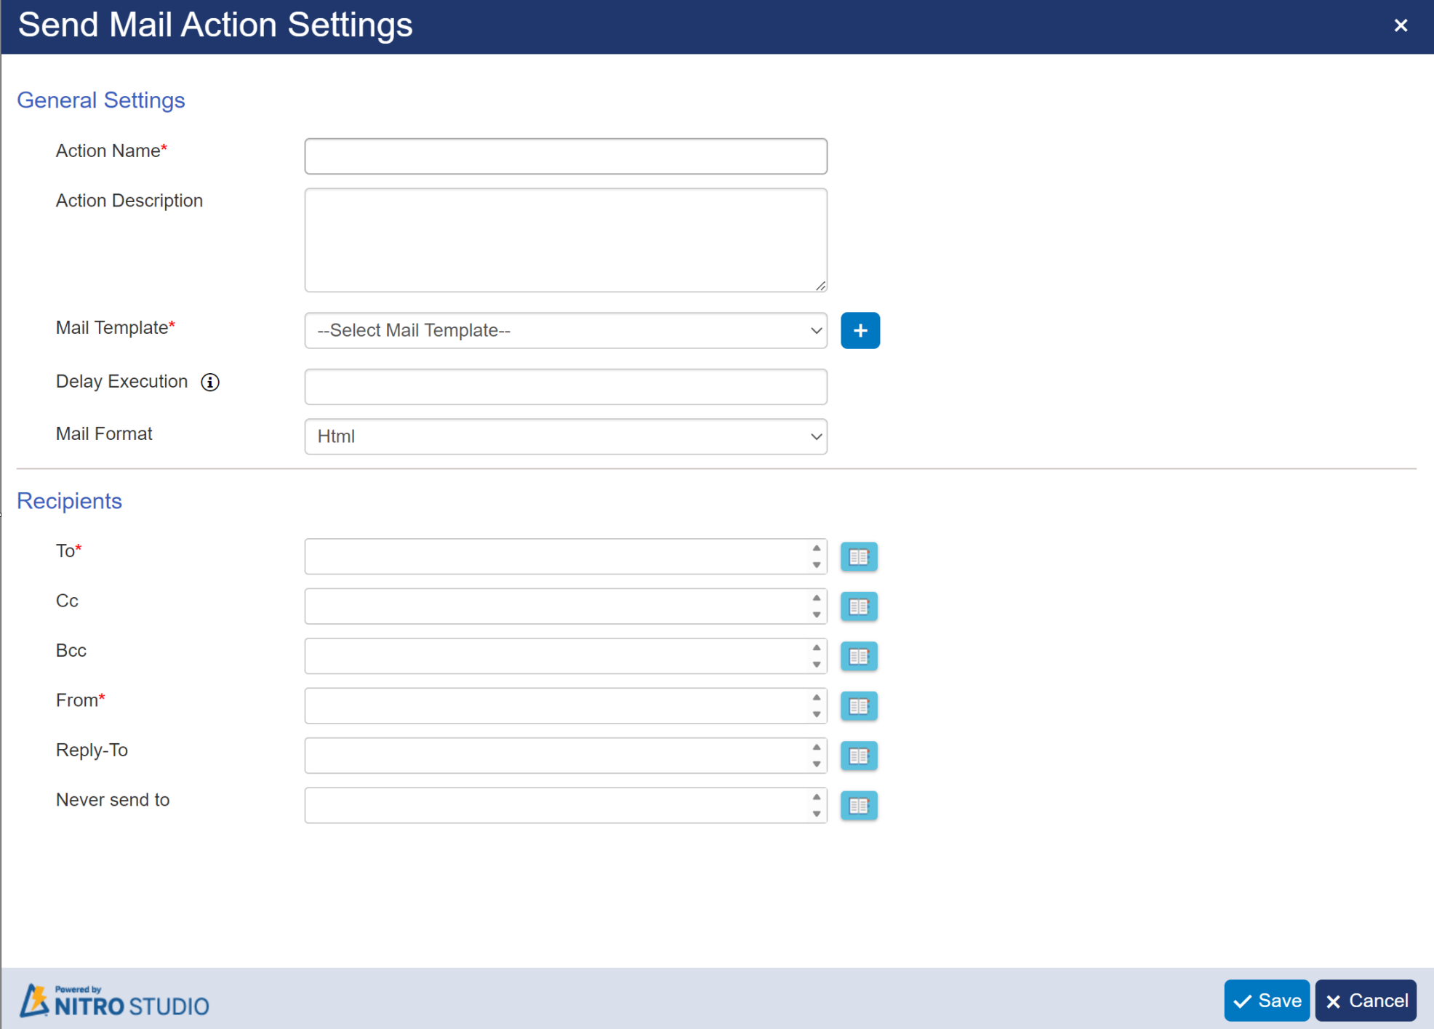The width and height of the screenshot is (1434, 1029).
Task: Click the To field spinner arrows
Action: pos(817,557)
